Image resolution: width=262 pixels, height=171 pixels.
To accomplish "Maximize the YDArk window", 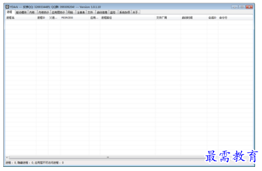I will (242, 7).
